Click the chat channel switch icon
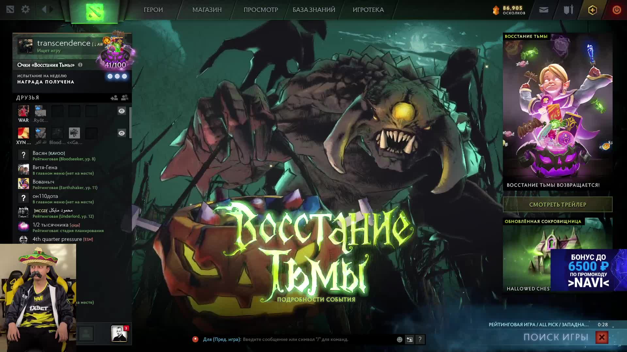The height and width of the screenshot is (352, 627). click(x=410, y=339)
